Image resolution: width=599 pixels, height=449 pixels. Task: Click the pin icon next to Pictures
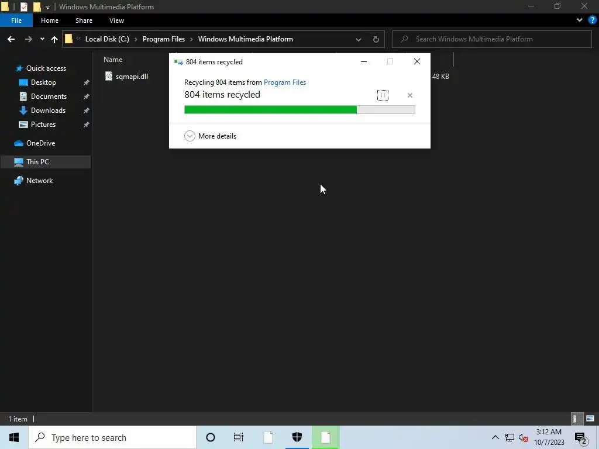[87, 125]
